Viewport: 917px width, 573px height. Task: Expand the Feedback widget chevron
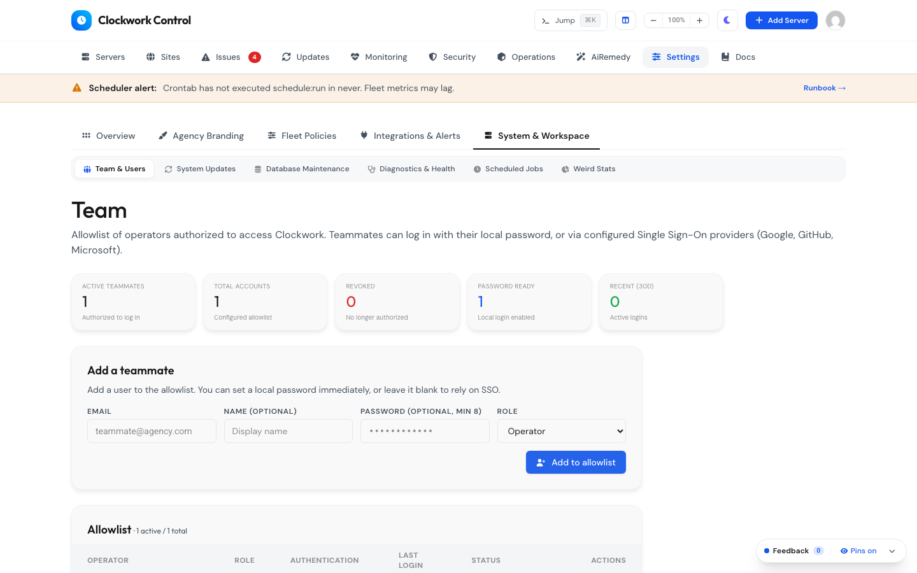pos(892,551)
